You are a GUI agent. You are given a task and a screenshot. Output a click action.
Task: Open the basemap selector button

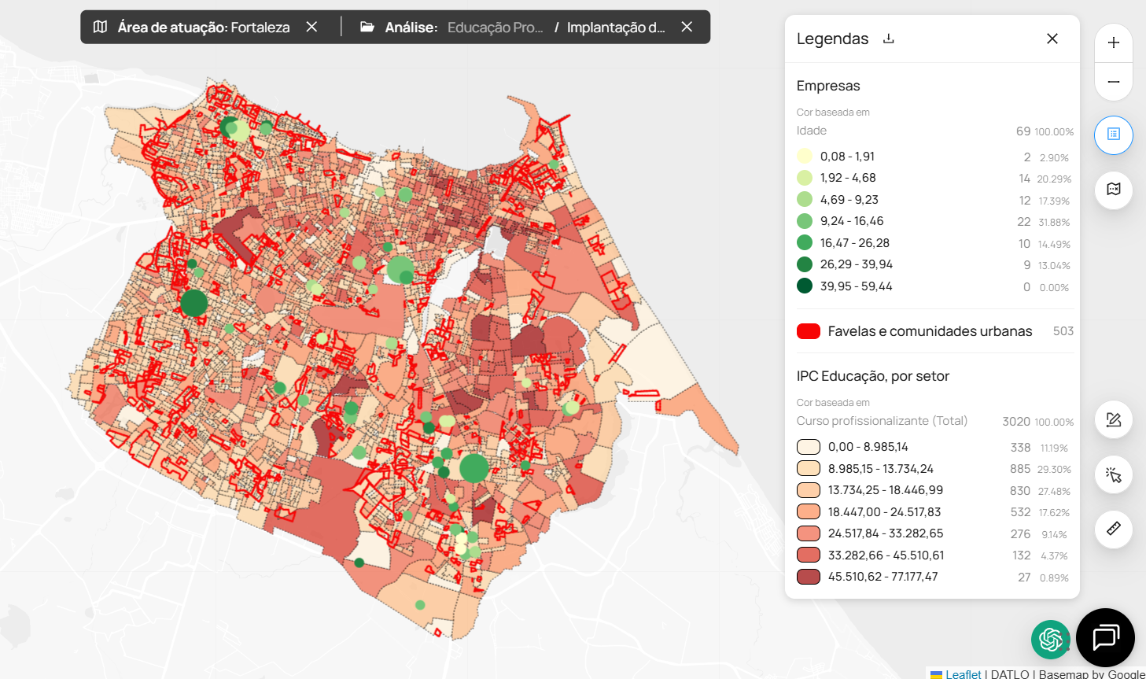click(x=1113, y=190)
